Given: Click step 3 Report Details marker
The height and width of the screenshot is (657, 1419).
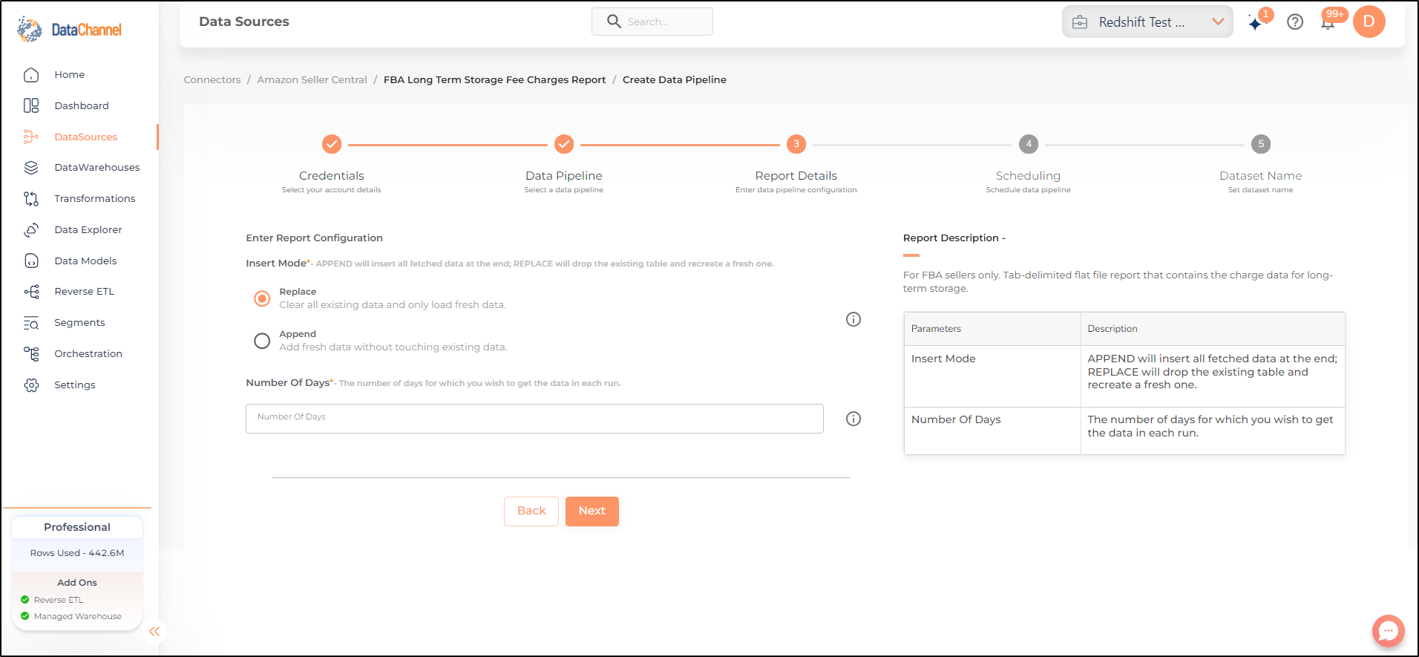Looking at the screenshot, I should [796, 144].
